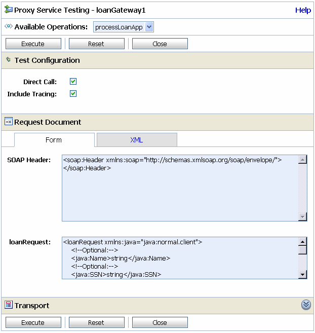Toggle the Direct Call checkbox

click(x=73, y=81)
